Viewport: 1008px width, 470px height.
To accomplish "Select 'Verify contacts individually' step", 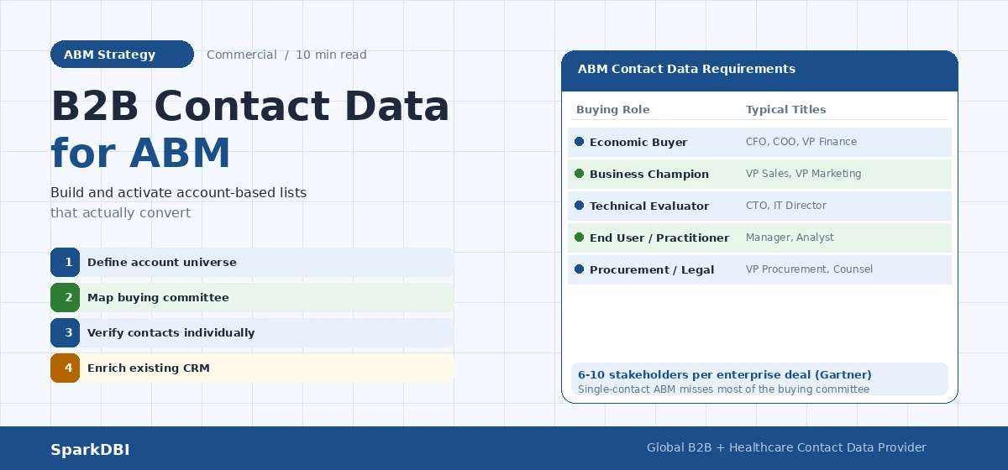I will (252, 332).
